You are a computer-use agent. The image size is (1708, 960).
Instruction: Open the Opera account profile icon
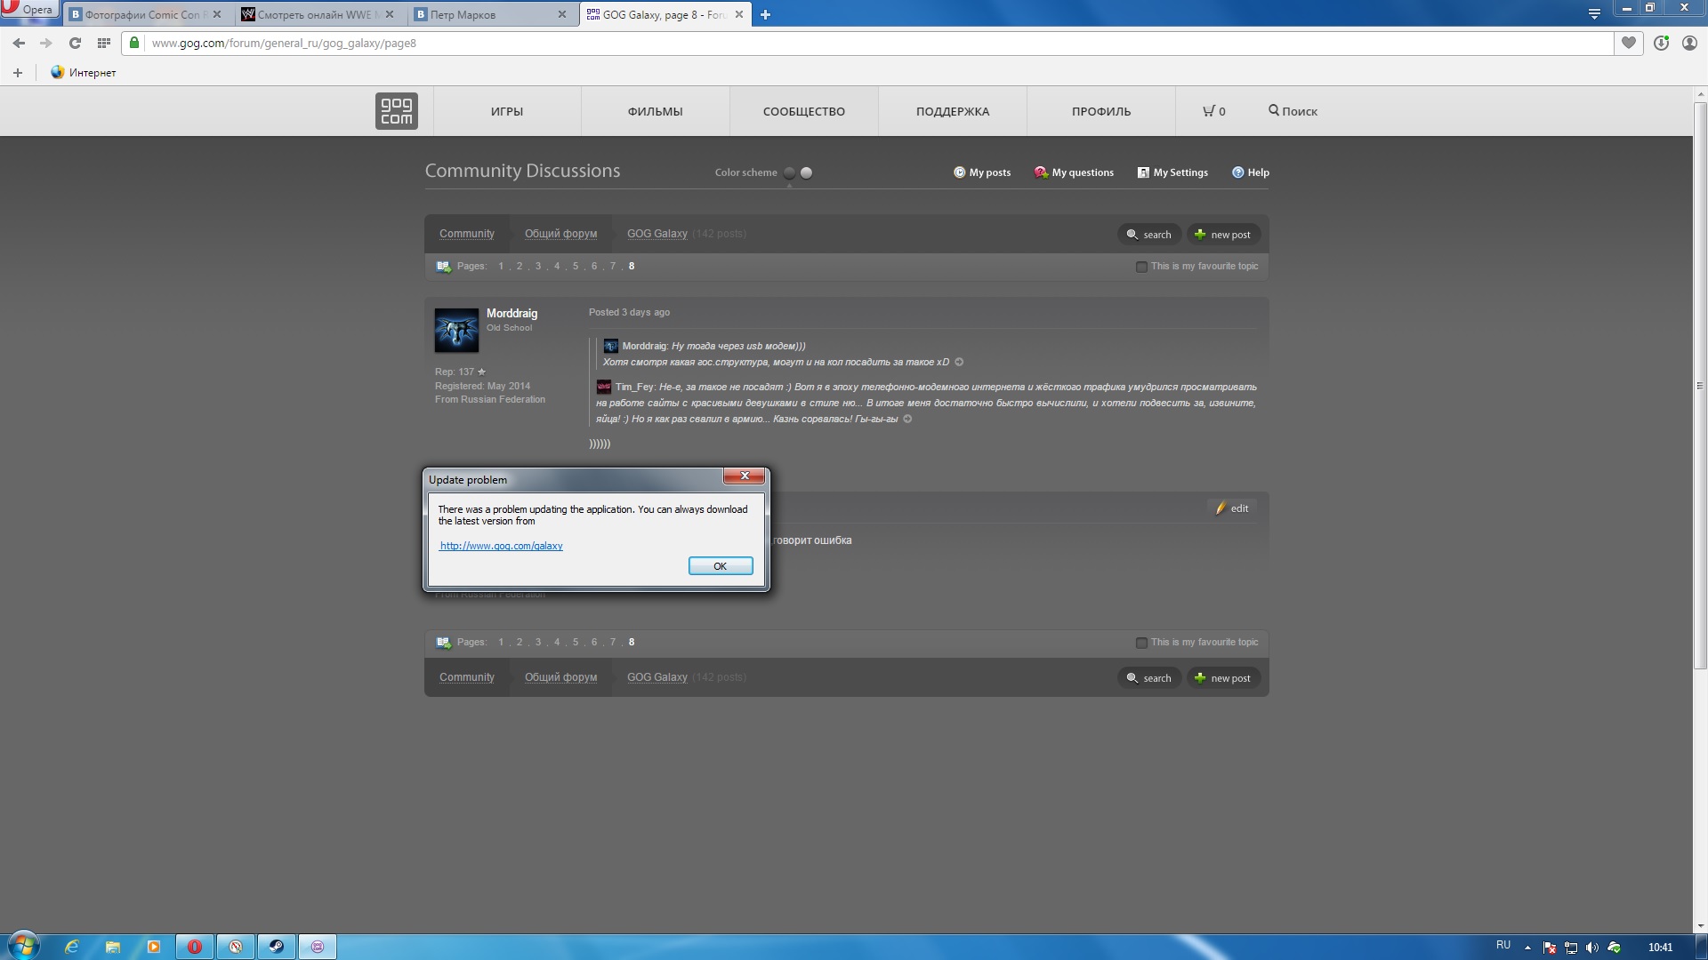1689,43
